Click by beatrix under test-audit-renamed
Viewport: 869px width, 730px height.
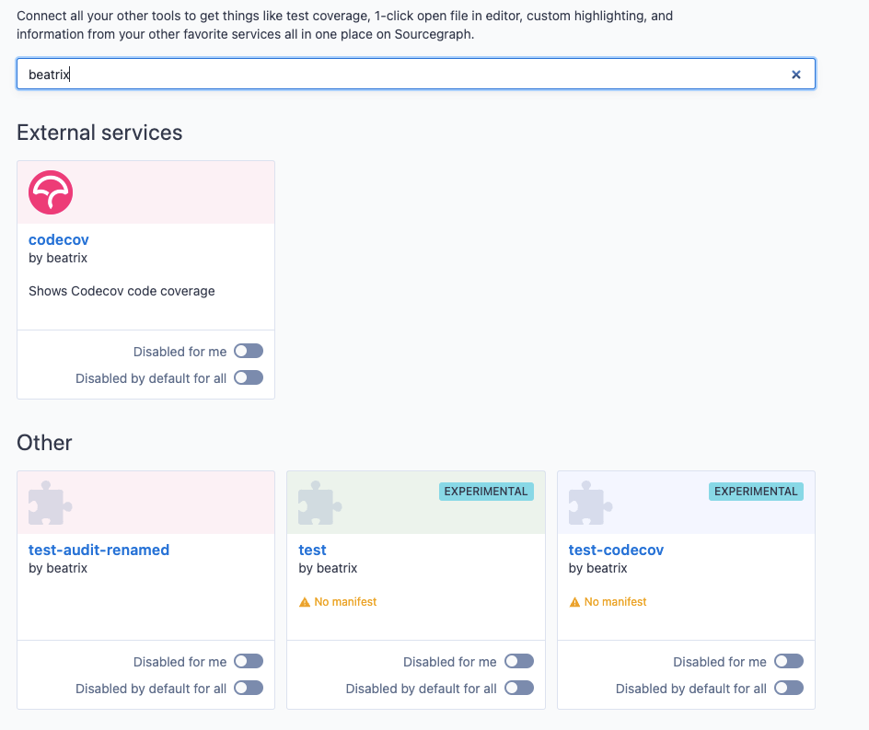(x=58, y=569)
